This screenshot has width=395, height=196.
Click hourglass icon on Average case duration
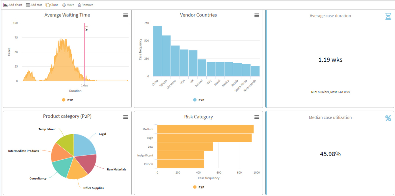click(x=388, y=16)
